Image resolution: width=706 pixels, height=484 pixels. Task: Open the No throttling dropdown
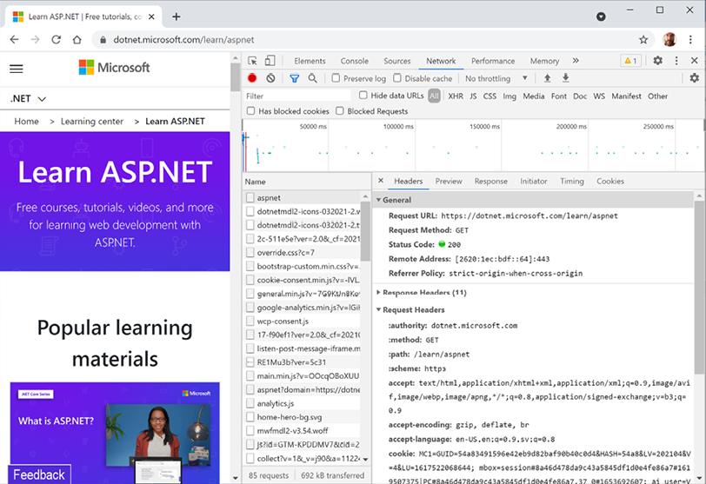(493, 78)
